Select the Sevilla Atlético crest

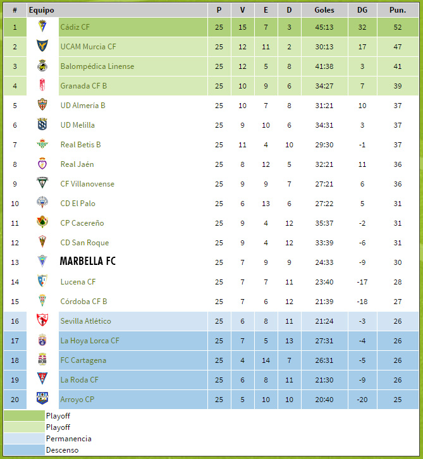point(42,320)
